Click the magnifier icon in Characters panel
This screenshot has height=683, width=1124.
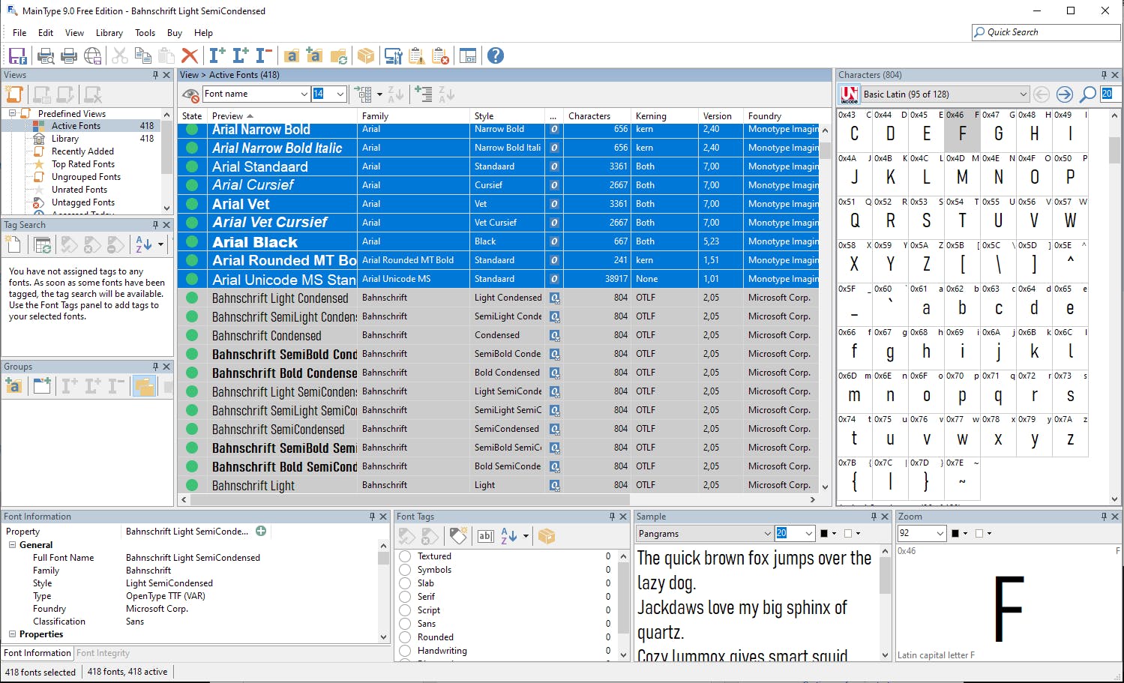1087,94
